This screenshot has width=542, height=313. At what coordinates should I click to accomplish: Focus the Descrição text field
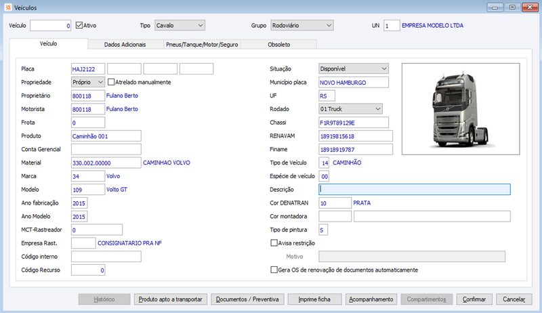point(415,189)
